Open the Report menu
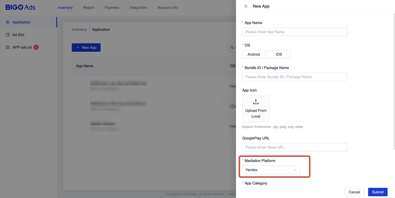This screenshot has height=198, width=395. (x=89, y=7)
